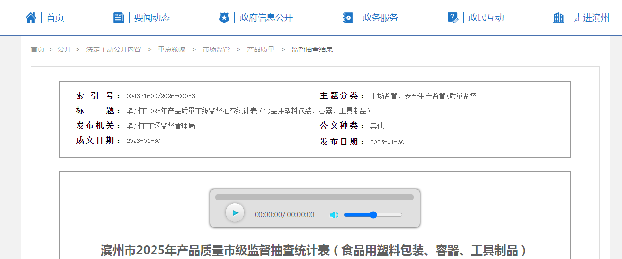Play the audio with the play button

coord(235,213)
